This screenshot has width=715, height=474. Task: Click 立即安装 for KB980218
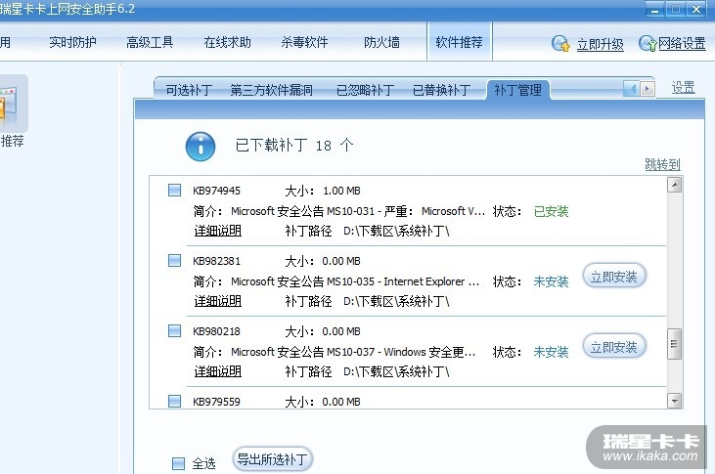click(614, 347)
